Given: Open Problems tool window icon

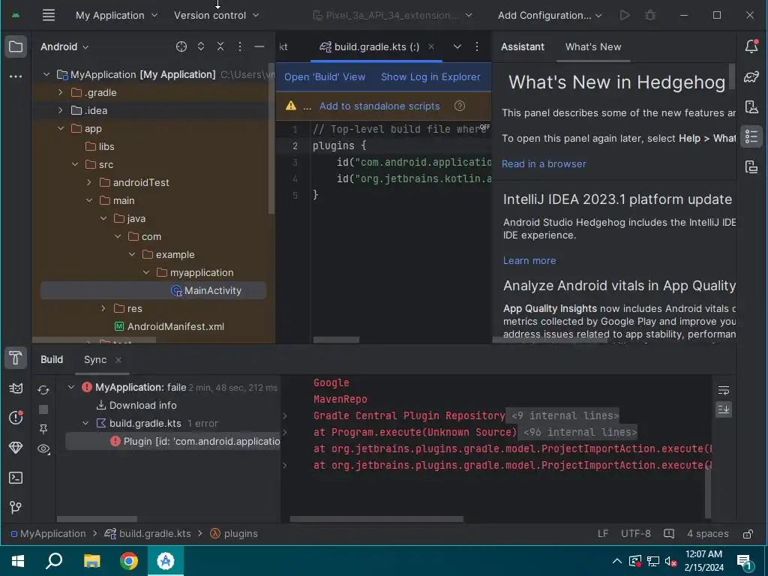Looking at the screenshot, I should [x=16, y=417].
